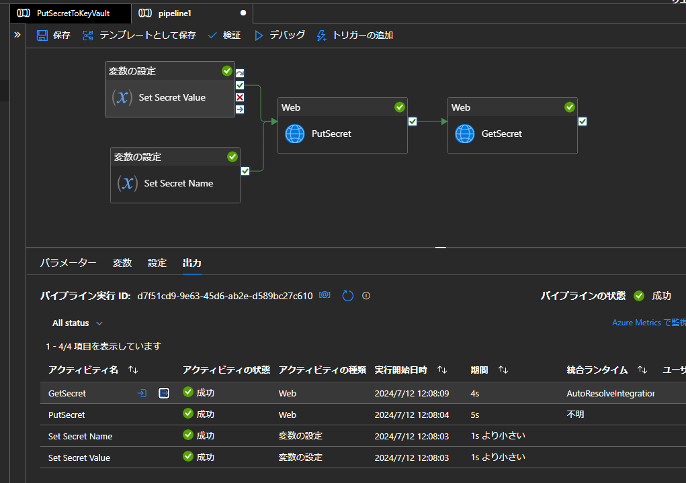Click the completion arrow connector on Set Secret Value
The width and height of the screenshot is (686, 483).
click(x=240, y=109)
